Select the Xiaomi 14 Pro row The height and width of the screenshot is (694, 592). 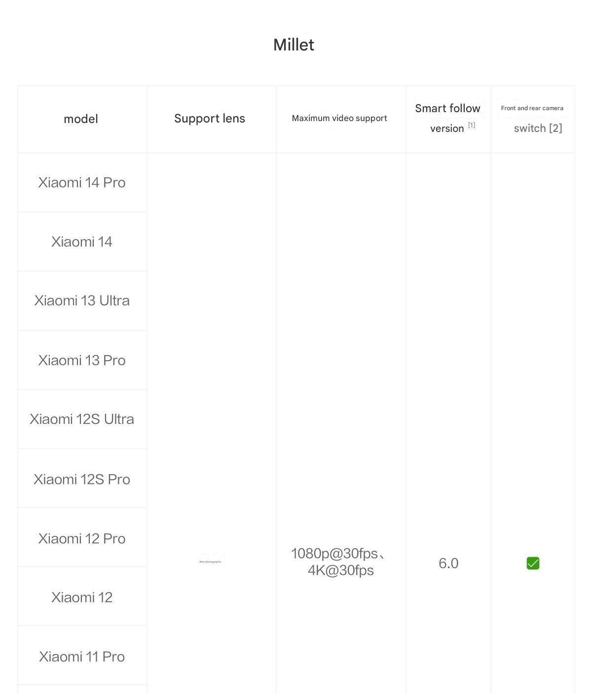[82, 182]
